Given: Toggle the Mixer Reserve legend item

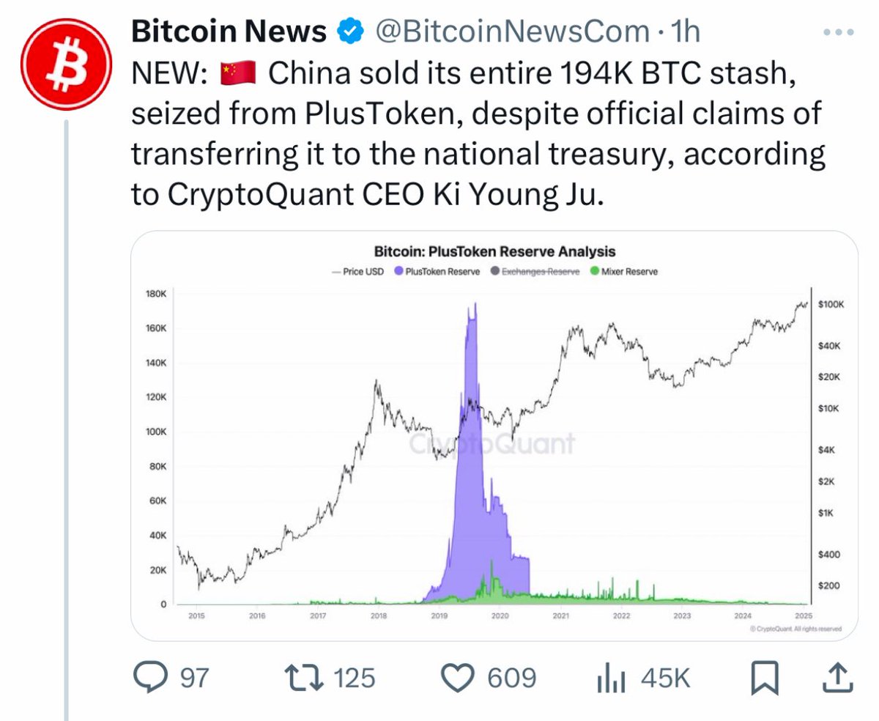Looking at the screenshot, I should click(x=622, y=270).
